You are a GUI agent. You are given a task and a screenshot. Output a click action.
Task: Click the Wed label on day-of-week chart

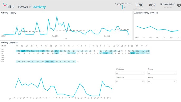tap(151, 38)
